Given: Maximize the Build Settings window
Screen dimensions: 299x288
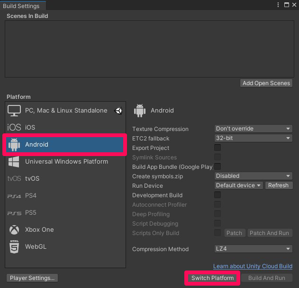Looking at the screenshot, I should (x=286, y=5).
